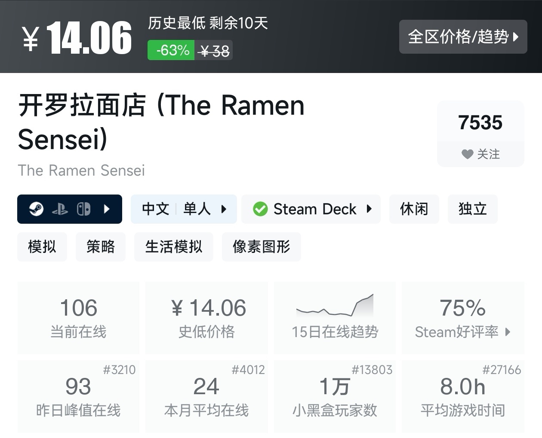Image resolution: width=542 pixels, height=438 pixels.
Task: Open the 策略 tag
Action: tap(100, 247)
